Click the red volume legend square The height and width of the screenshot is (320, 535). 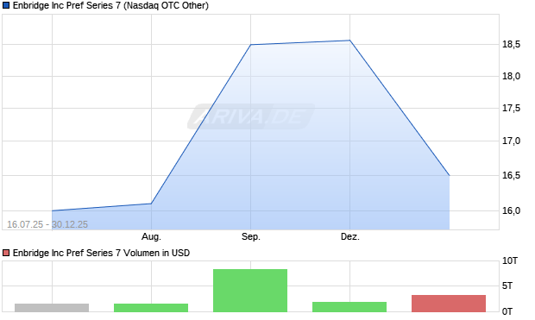[x=6, y=253]
